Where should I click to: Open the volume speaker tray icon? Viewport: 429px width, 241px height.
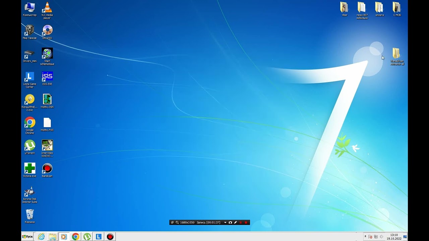tap(381, 237)
